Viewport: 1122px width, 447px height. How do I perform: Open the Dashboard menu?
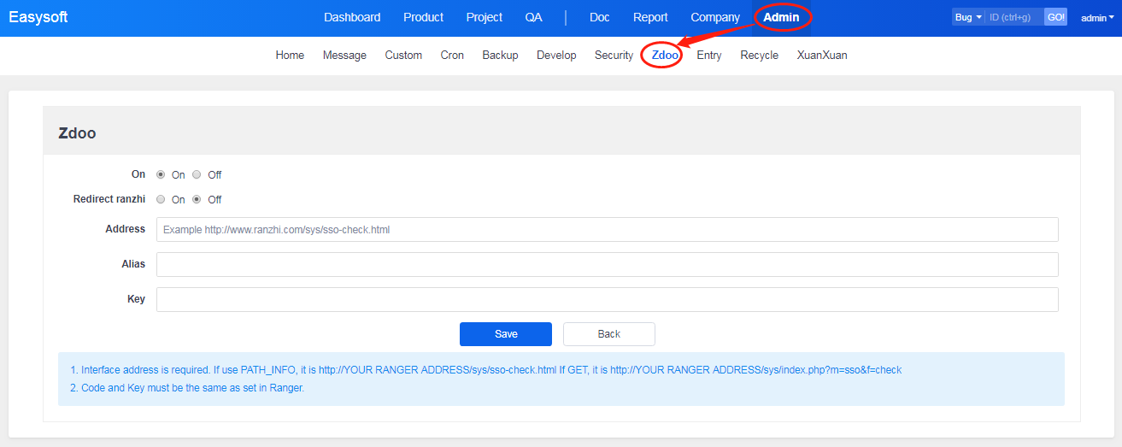point(352,17)
